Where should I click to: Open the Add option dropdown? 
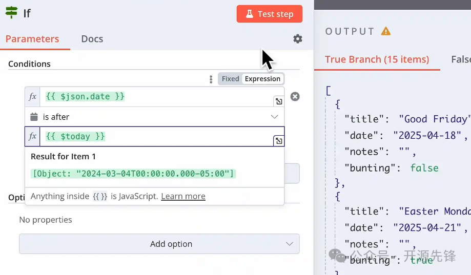(x=159, y=244)
